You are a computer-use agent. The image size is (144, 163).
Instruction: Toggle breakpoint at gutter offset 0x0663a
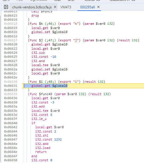pos(11,106)
